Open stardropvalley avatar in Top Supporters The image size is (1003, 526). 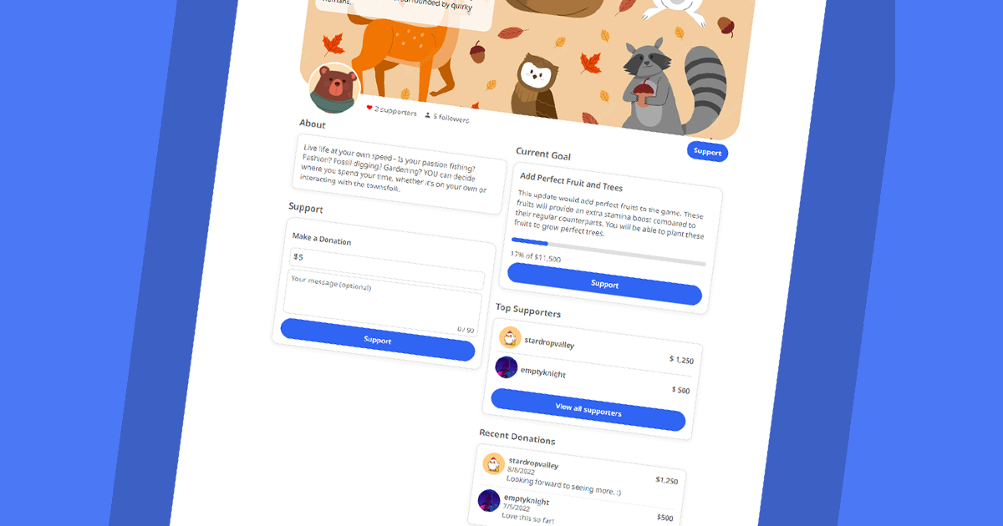coord(510,337)
